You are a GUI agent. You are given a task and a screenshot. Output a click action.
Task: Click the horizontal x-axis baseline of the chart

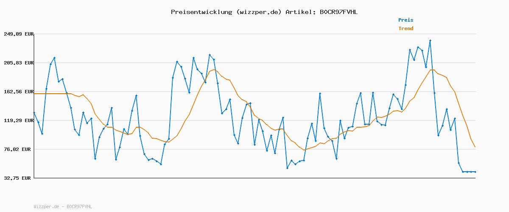tap(255, 178)
